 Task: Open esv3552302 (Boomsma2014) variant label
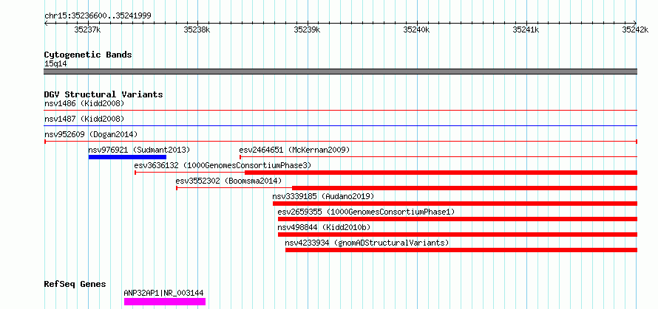click(228, 181)
